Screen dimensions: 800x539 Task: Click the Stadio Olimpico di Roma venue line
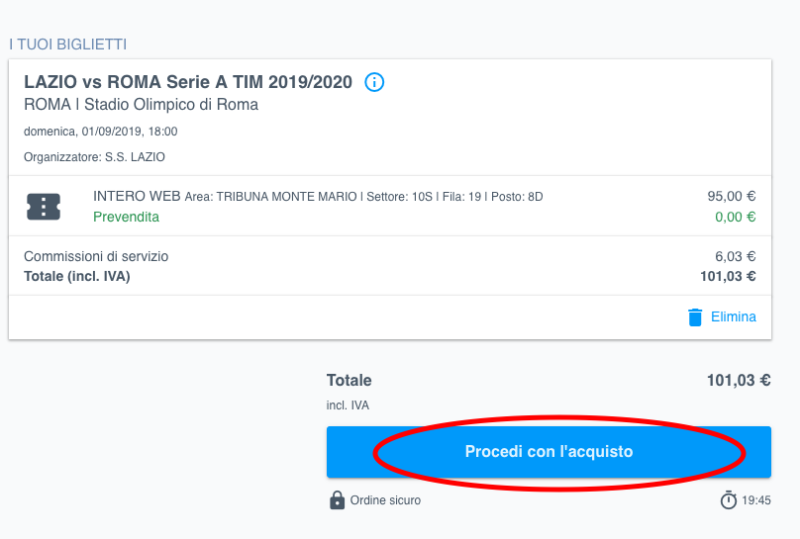tap(141, 105)
